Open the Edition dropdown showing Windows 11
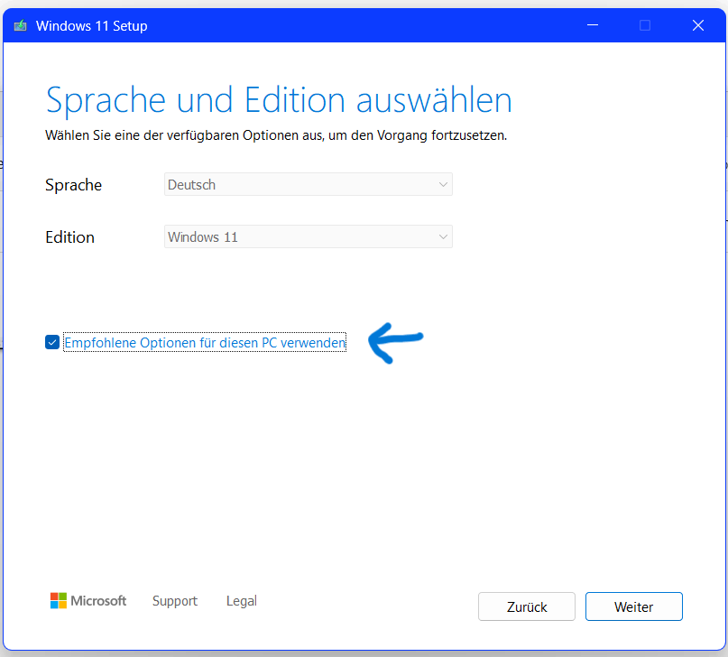The image size is (728, 657). [309, 236]
